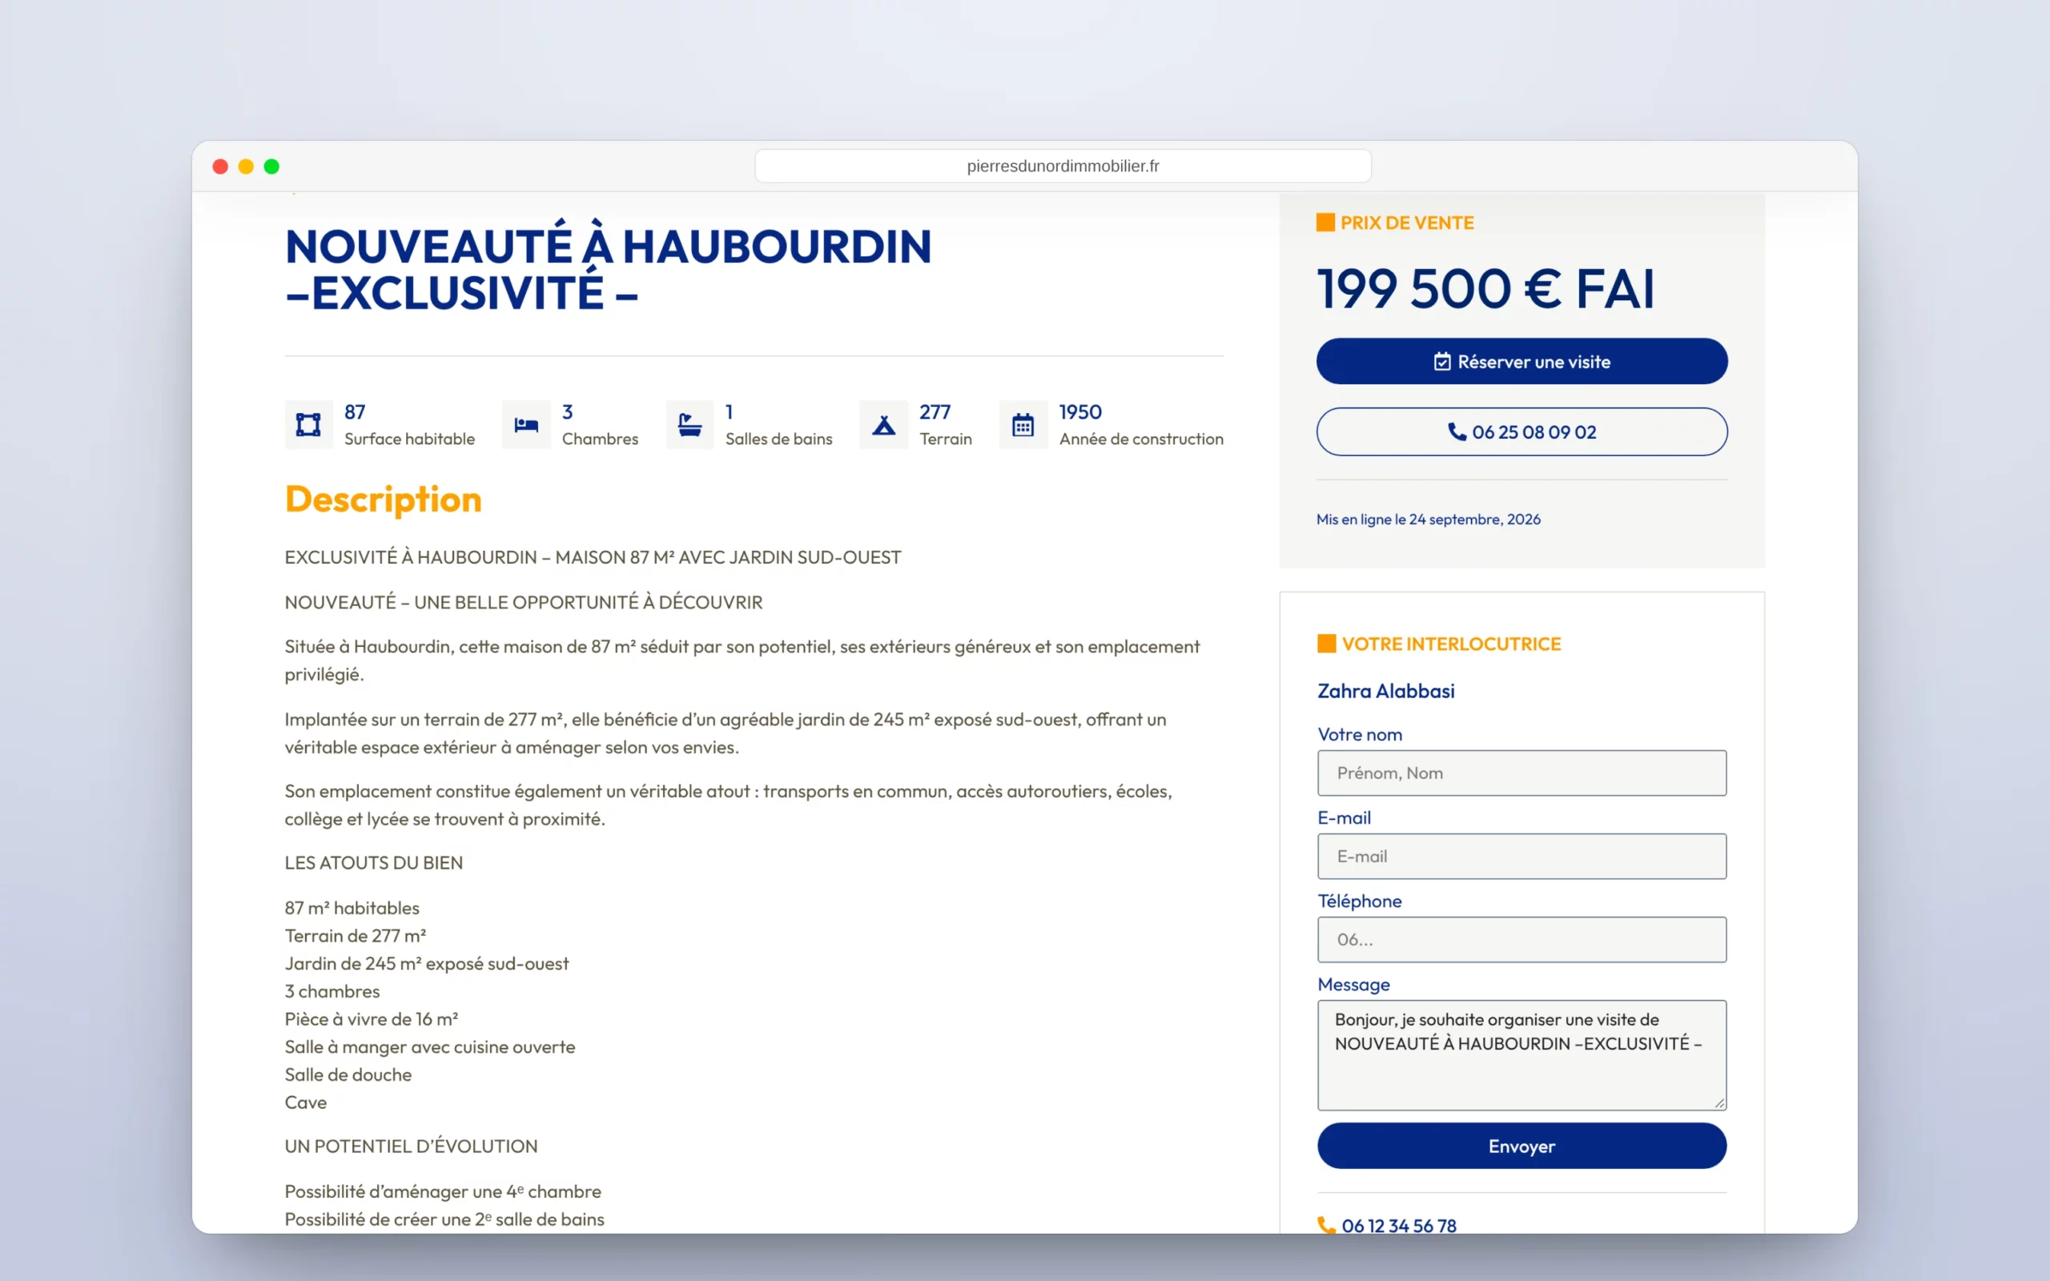Click the 87 Surface habitable value
The height and width of the screenshot is (1281, 2050).
(x=355, y=412)
